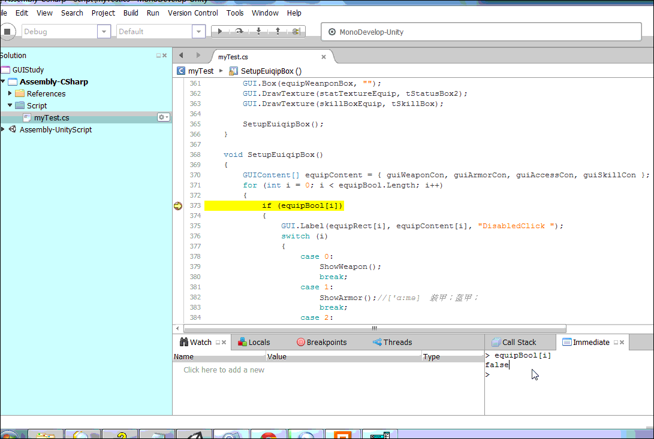The image size is (654, 439).
Task: Expand the References folder
Action: click(x=10, y=93)
